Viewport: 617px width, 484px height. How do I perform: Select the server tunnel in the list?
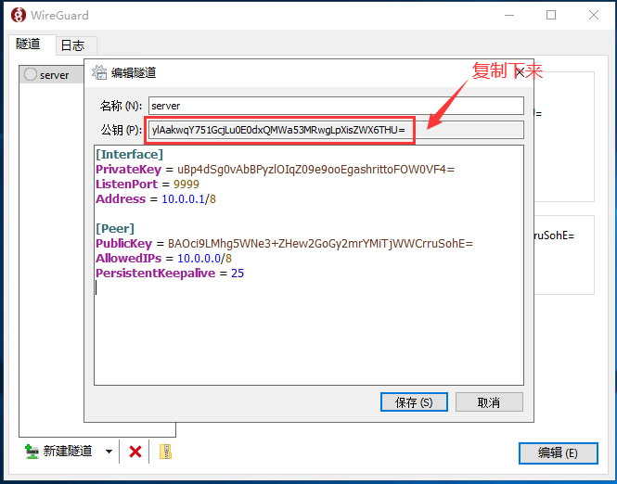52,75
